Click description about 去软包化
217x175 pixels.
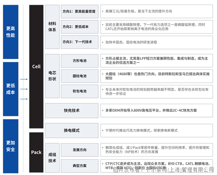click(157, 91)
